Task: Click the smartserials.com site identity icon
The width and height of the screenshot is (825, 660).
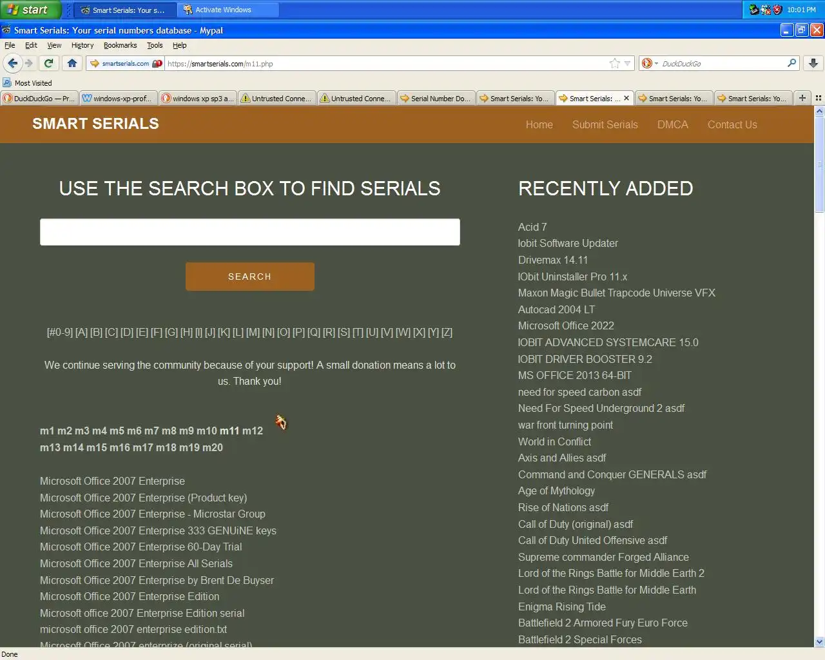Action: click(x=125, y=63)
